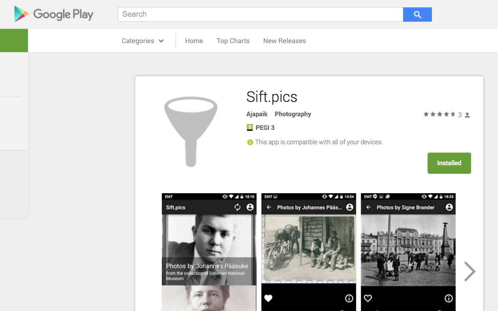Click info icon in Johannes Pääsuke screenshot
The width and height of the screenshot is (498, 311).
click(x=349, y=298)
